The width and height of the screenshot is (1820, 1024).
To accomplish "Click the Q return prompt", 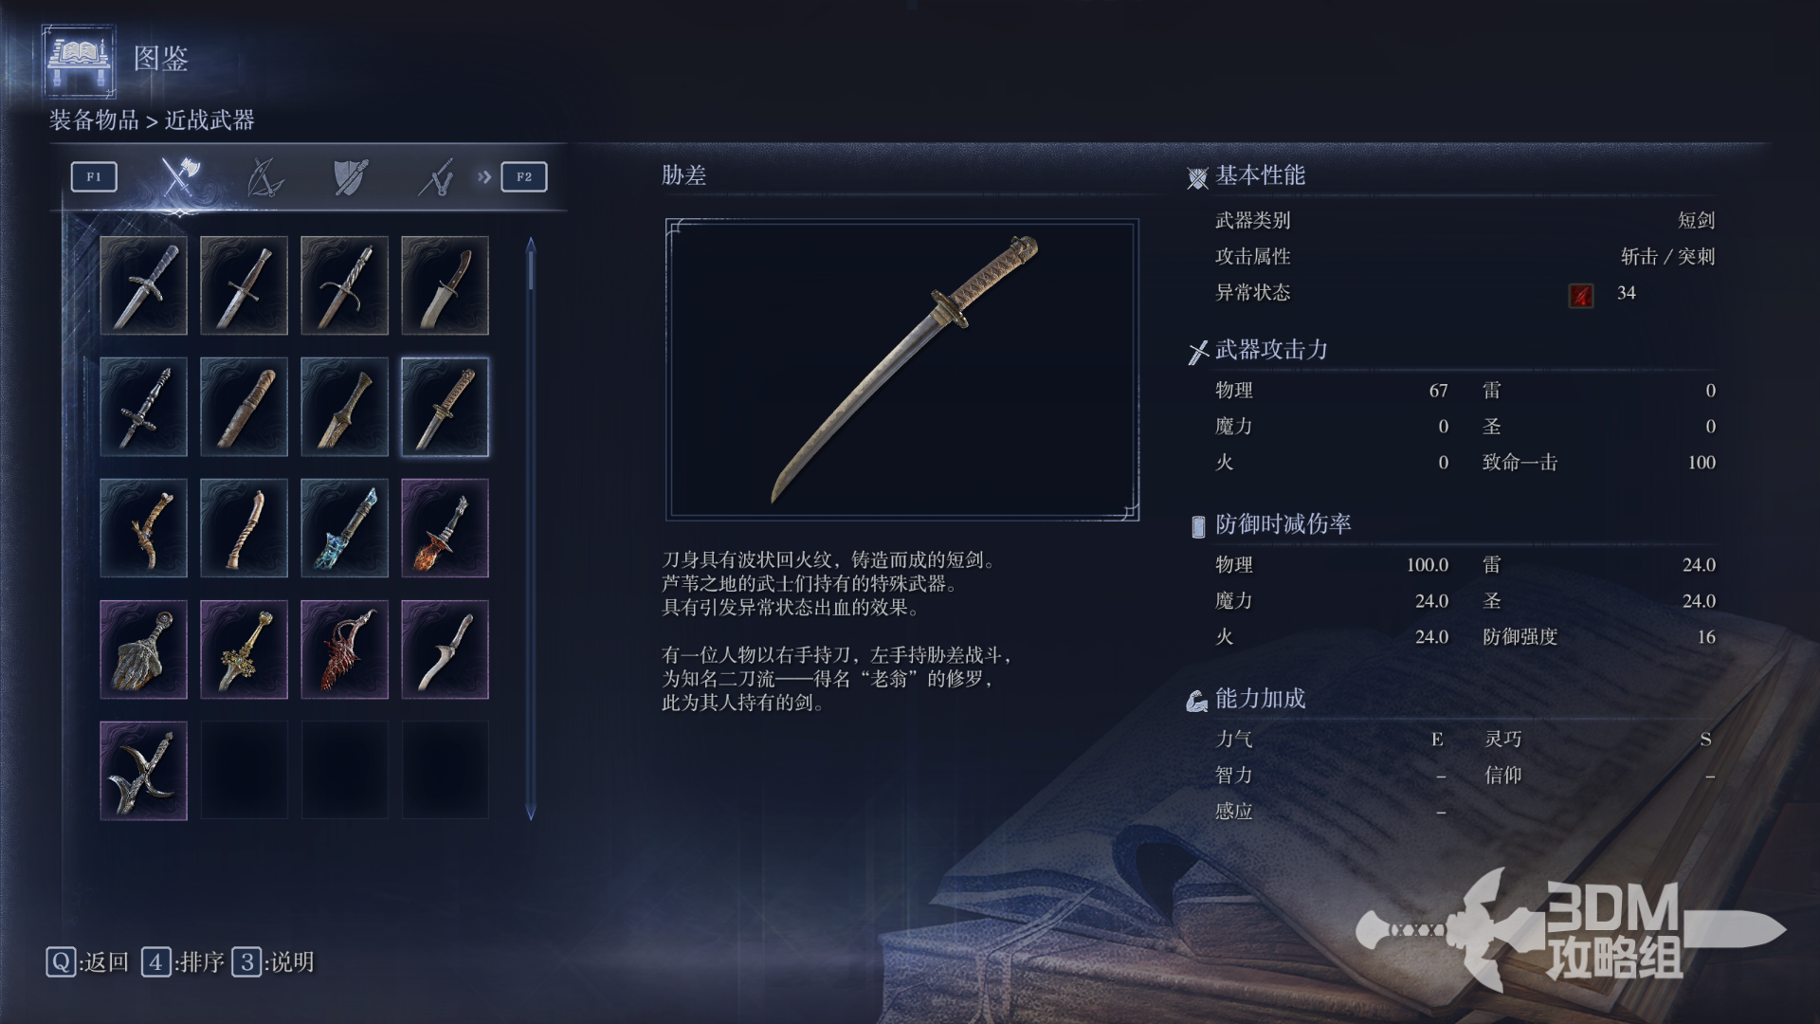I will pos(87,962).
